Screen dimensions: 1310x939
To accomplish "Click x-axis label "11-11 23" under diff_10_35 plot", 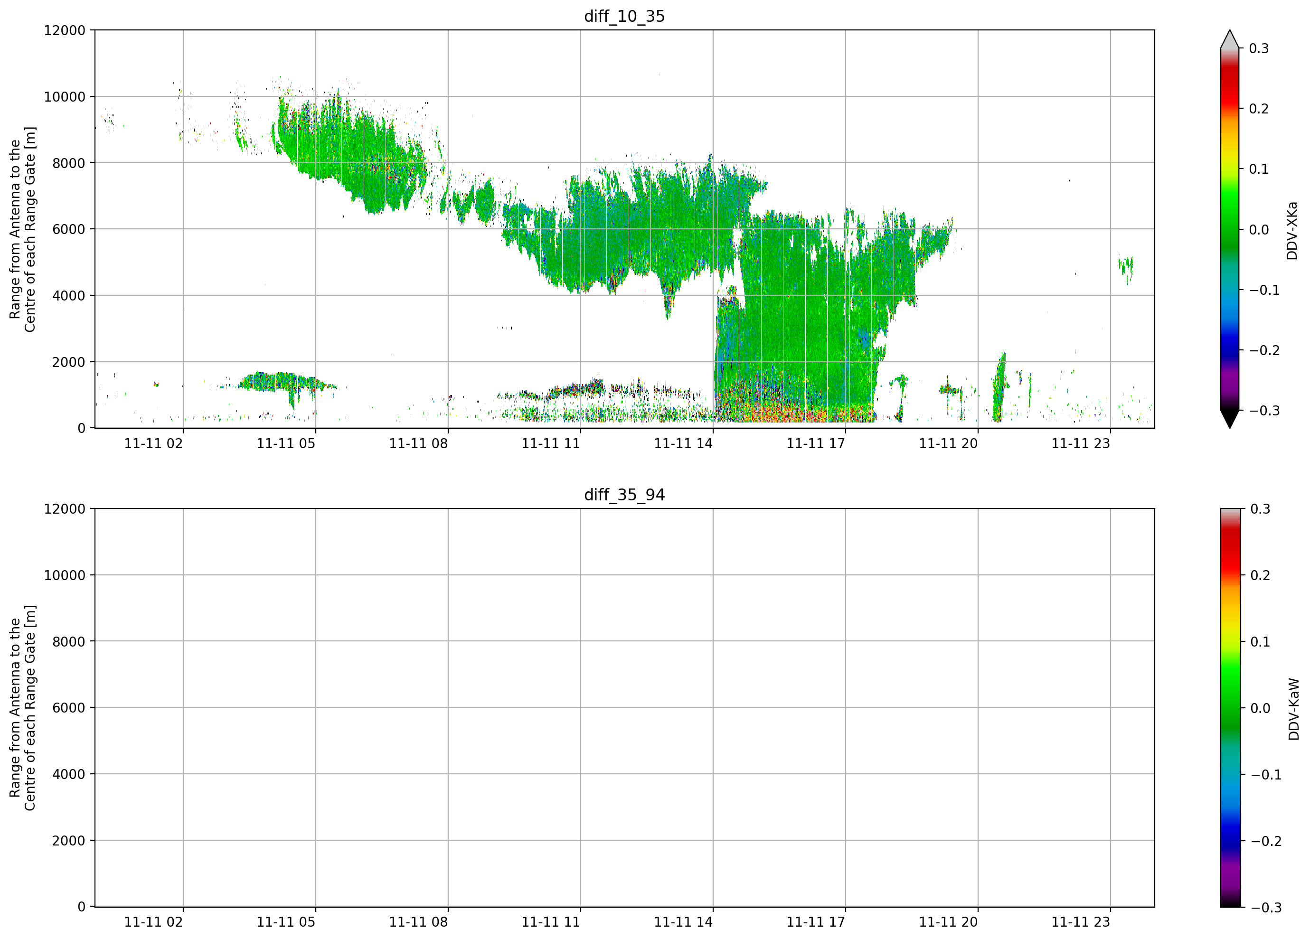I will click(1081, 443).
